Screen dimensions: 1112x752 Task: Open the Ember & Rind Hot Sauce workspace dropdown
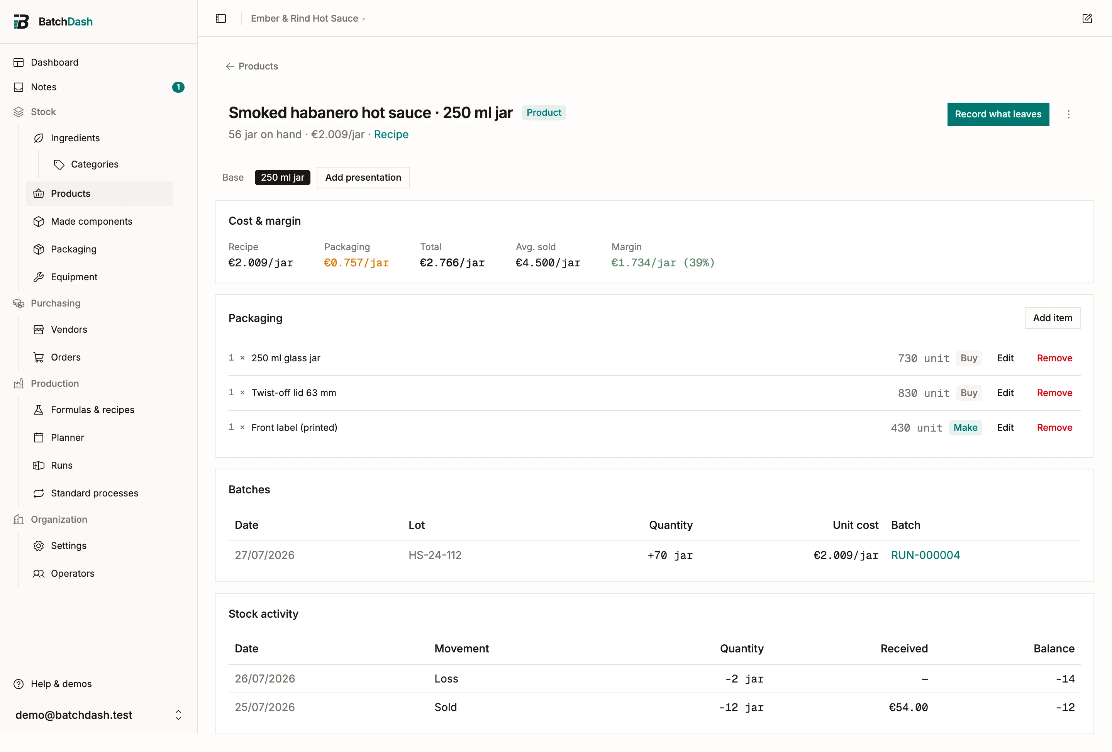pyautogui.click(x=308, y=19)
